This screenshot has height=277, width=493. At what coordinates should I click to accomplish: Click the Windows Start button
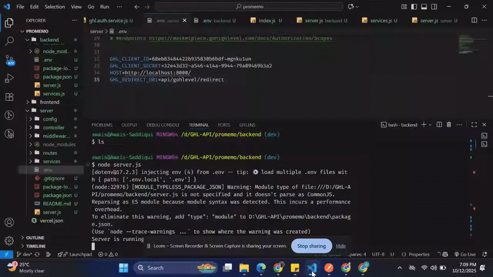coord(123,267)
